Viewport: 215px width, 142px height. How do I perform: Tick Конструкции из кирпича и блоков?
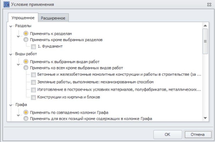pos(33,97)
